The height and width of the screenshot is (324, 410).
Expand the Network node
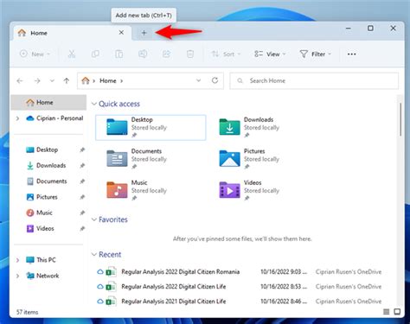pyautogui.click(x=17, y=276)
